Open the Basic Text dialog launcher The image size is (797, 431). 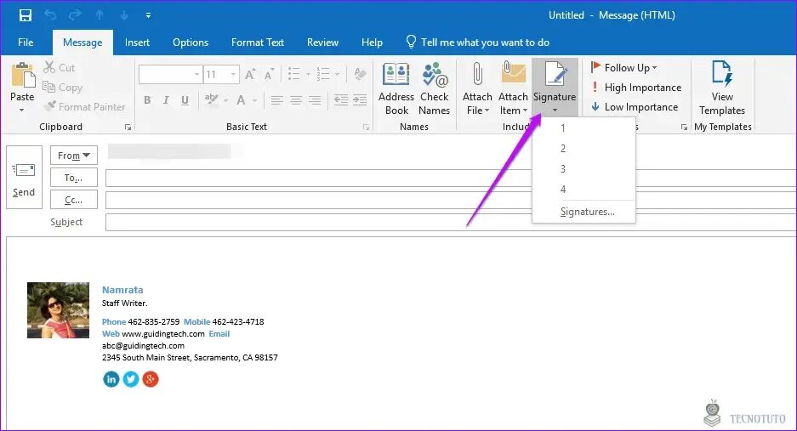point(366,127)
